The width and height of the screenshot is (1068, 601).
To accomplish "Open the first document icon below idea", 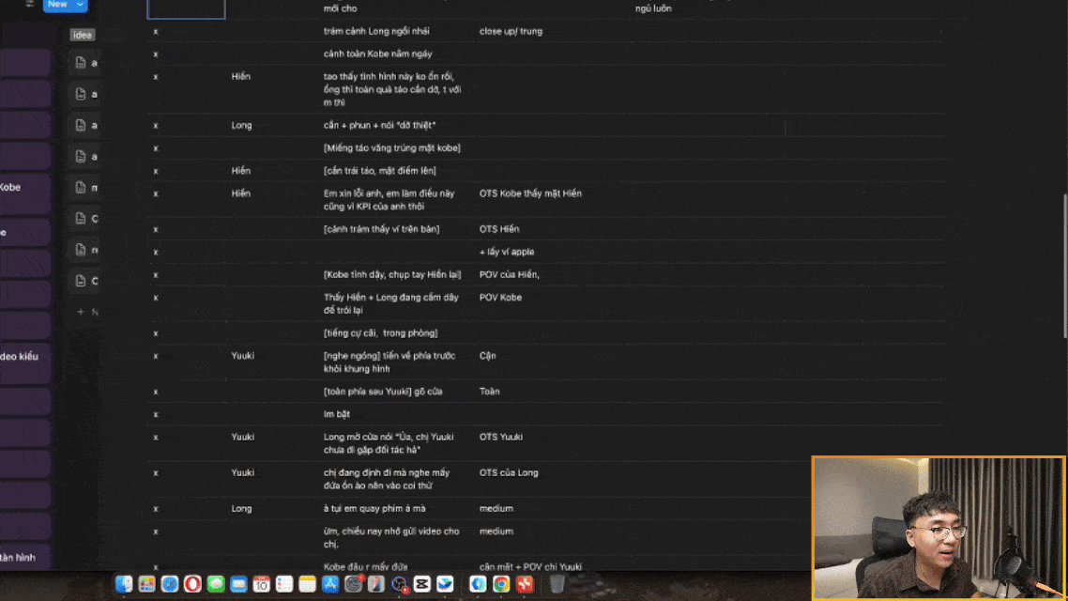I will pos(81,63).
